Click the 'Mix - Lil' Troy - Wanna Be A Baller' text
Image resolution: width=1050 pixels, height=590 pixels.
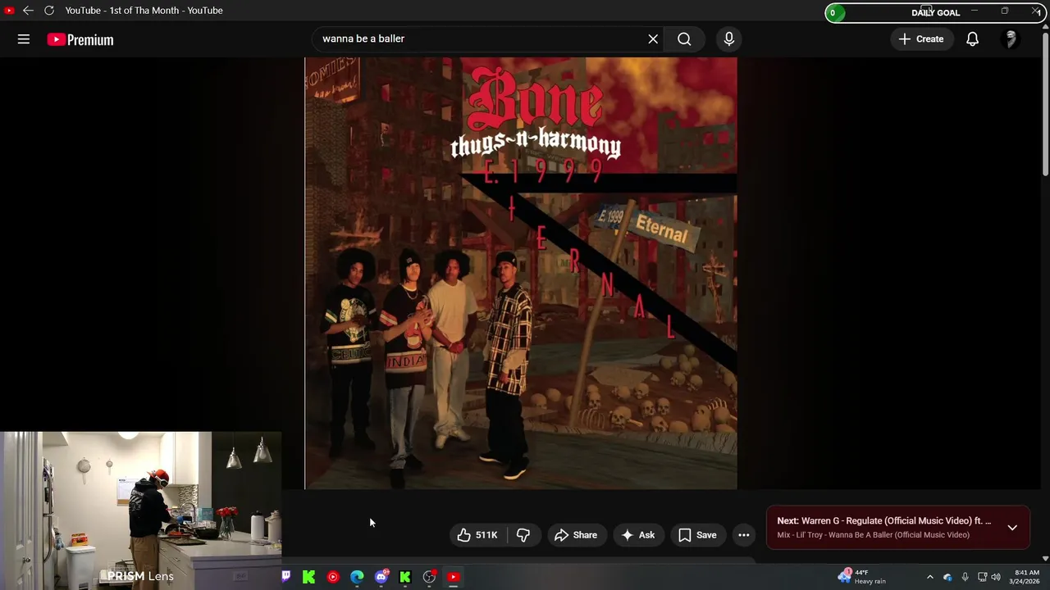(x=874, y=535)
